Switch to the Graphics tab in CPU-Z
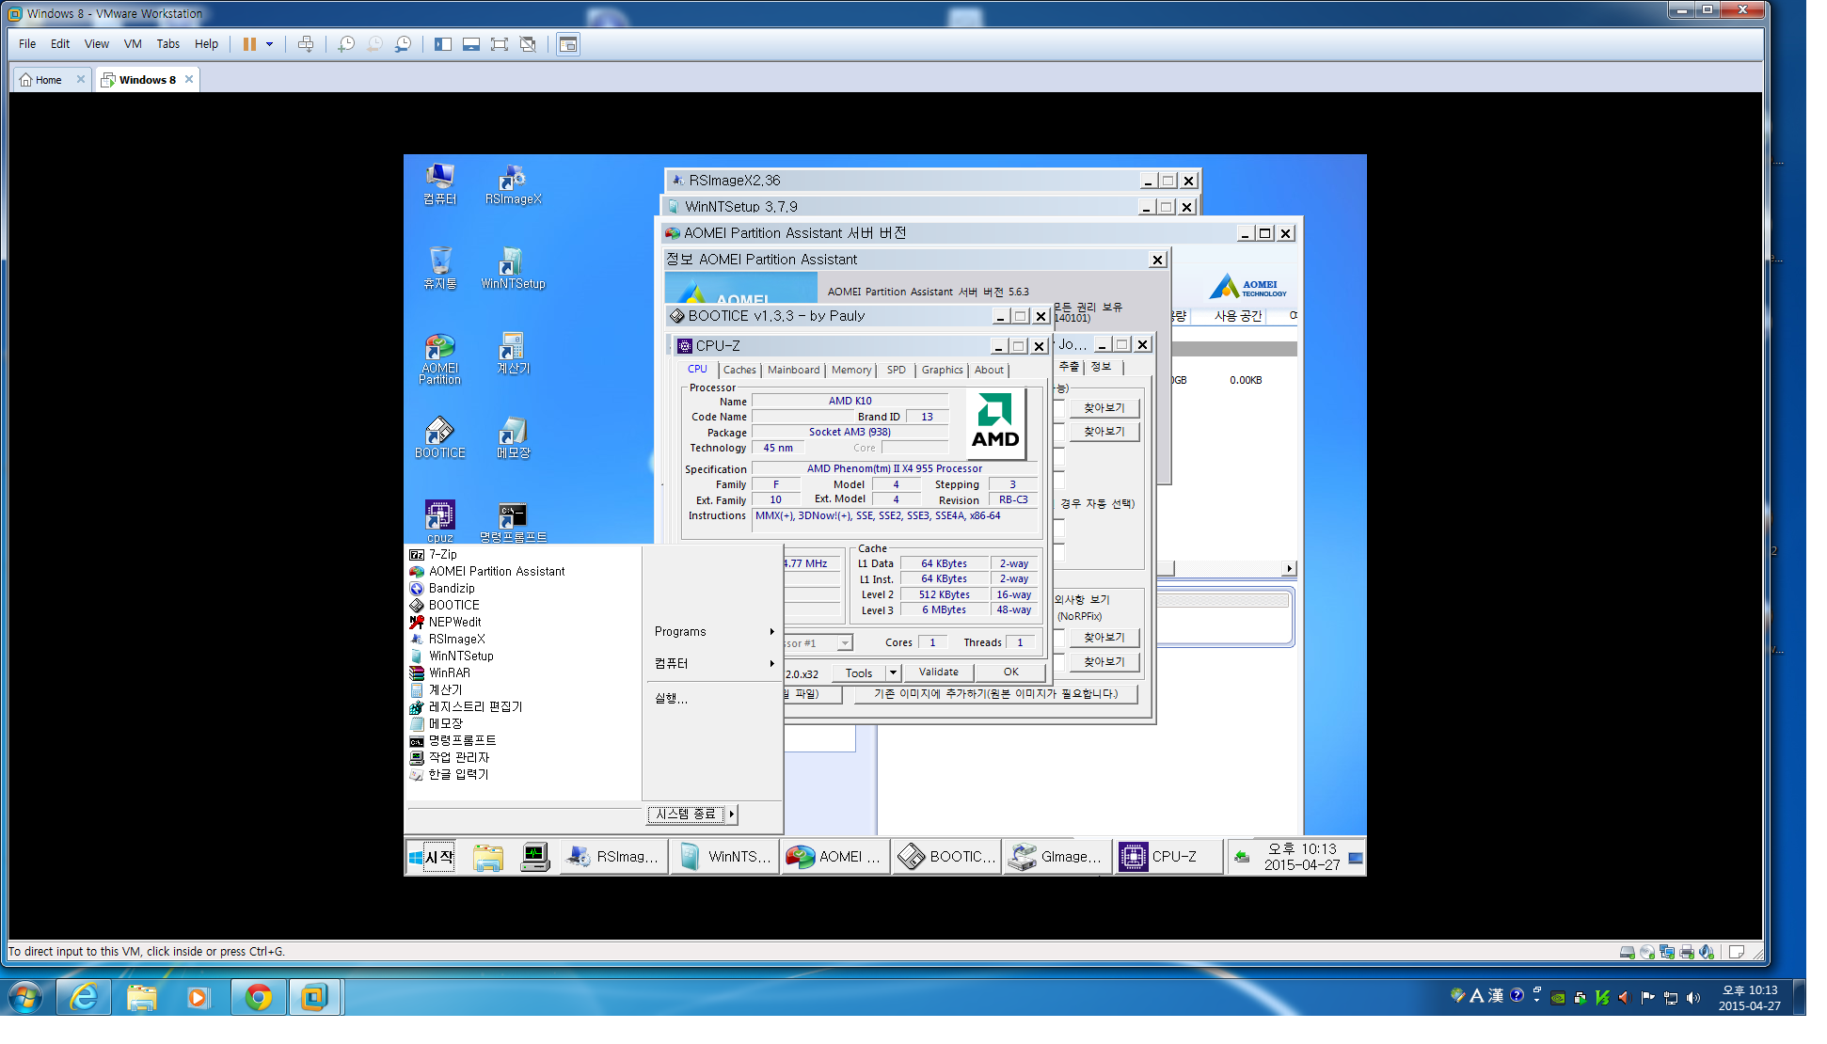The height and width of the screenshot is (1044, 1827). (x=942, y=371)
